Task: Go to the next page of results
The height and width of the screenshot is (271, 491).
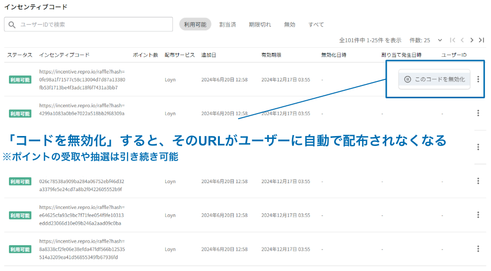Action: coord(472,40)
